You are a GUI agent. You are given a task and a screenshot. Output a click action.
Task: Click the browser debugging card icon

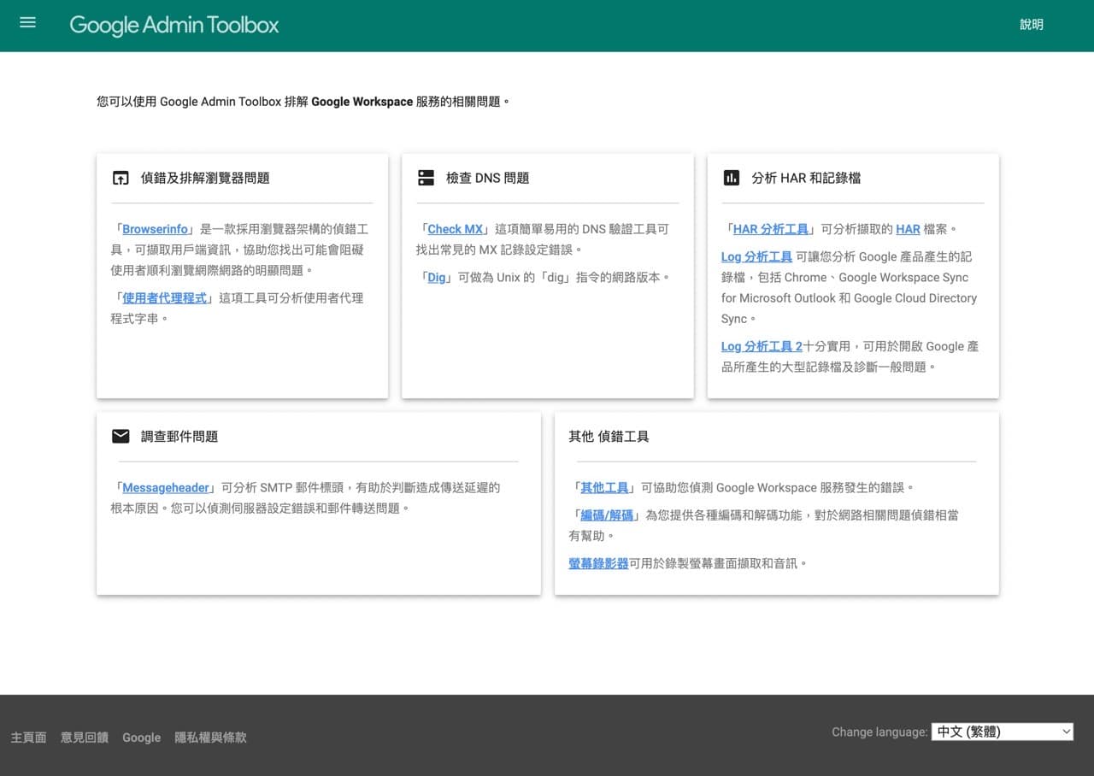[121, 178]
